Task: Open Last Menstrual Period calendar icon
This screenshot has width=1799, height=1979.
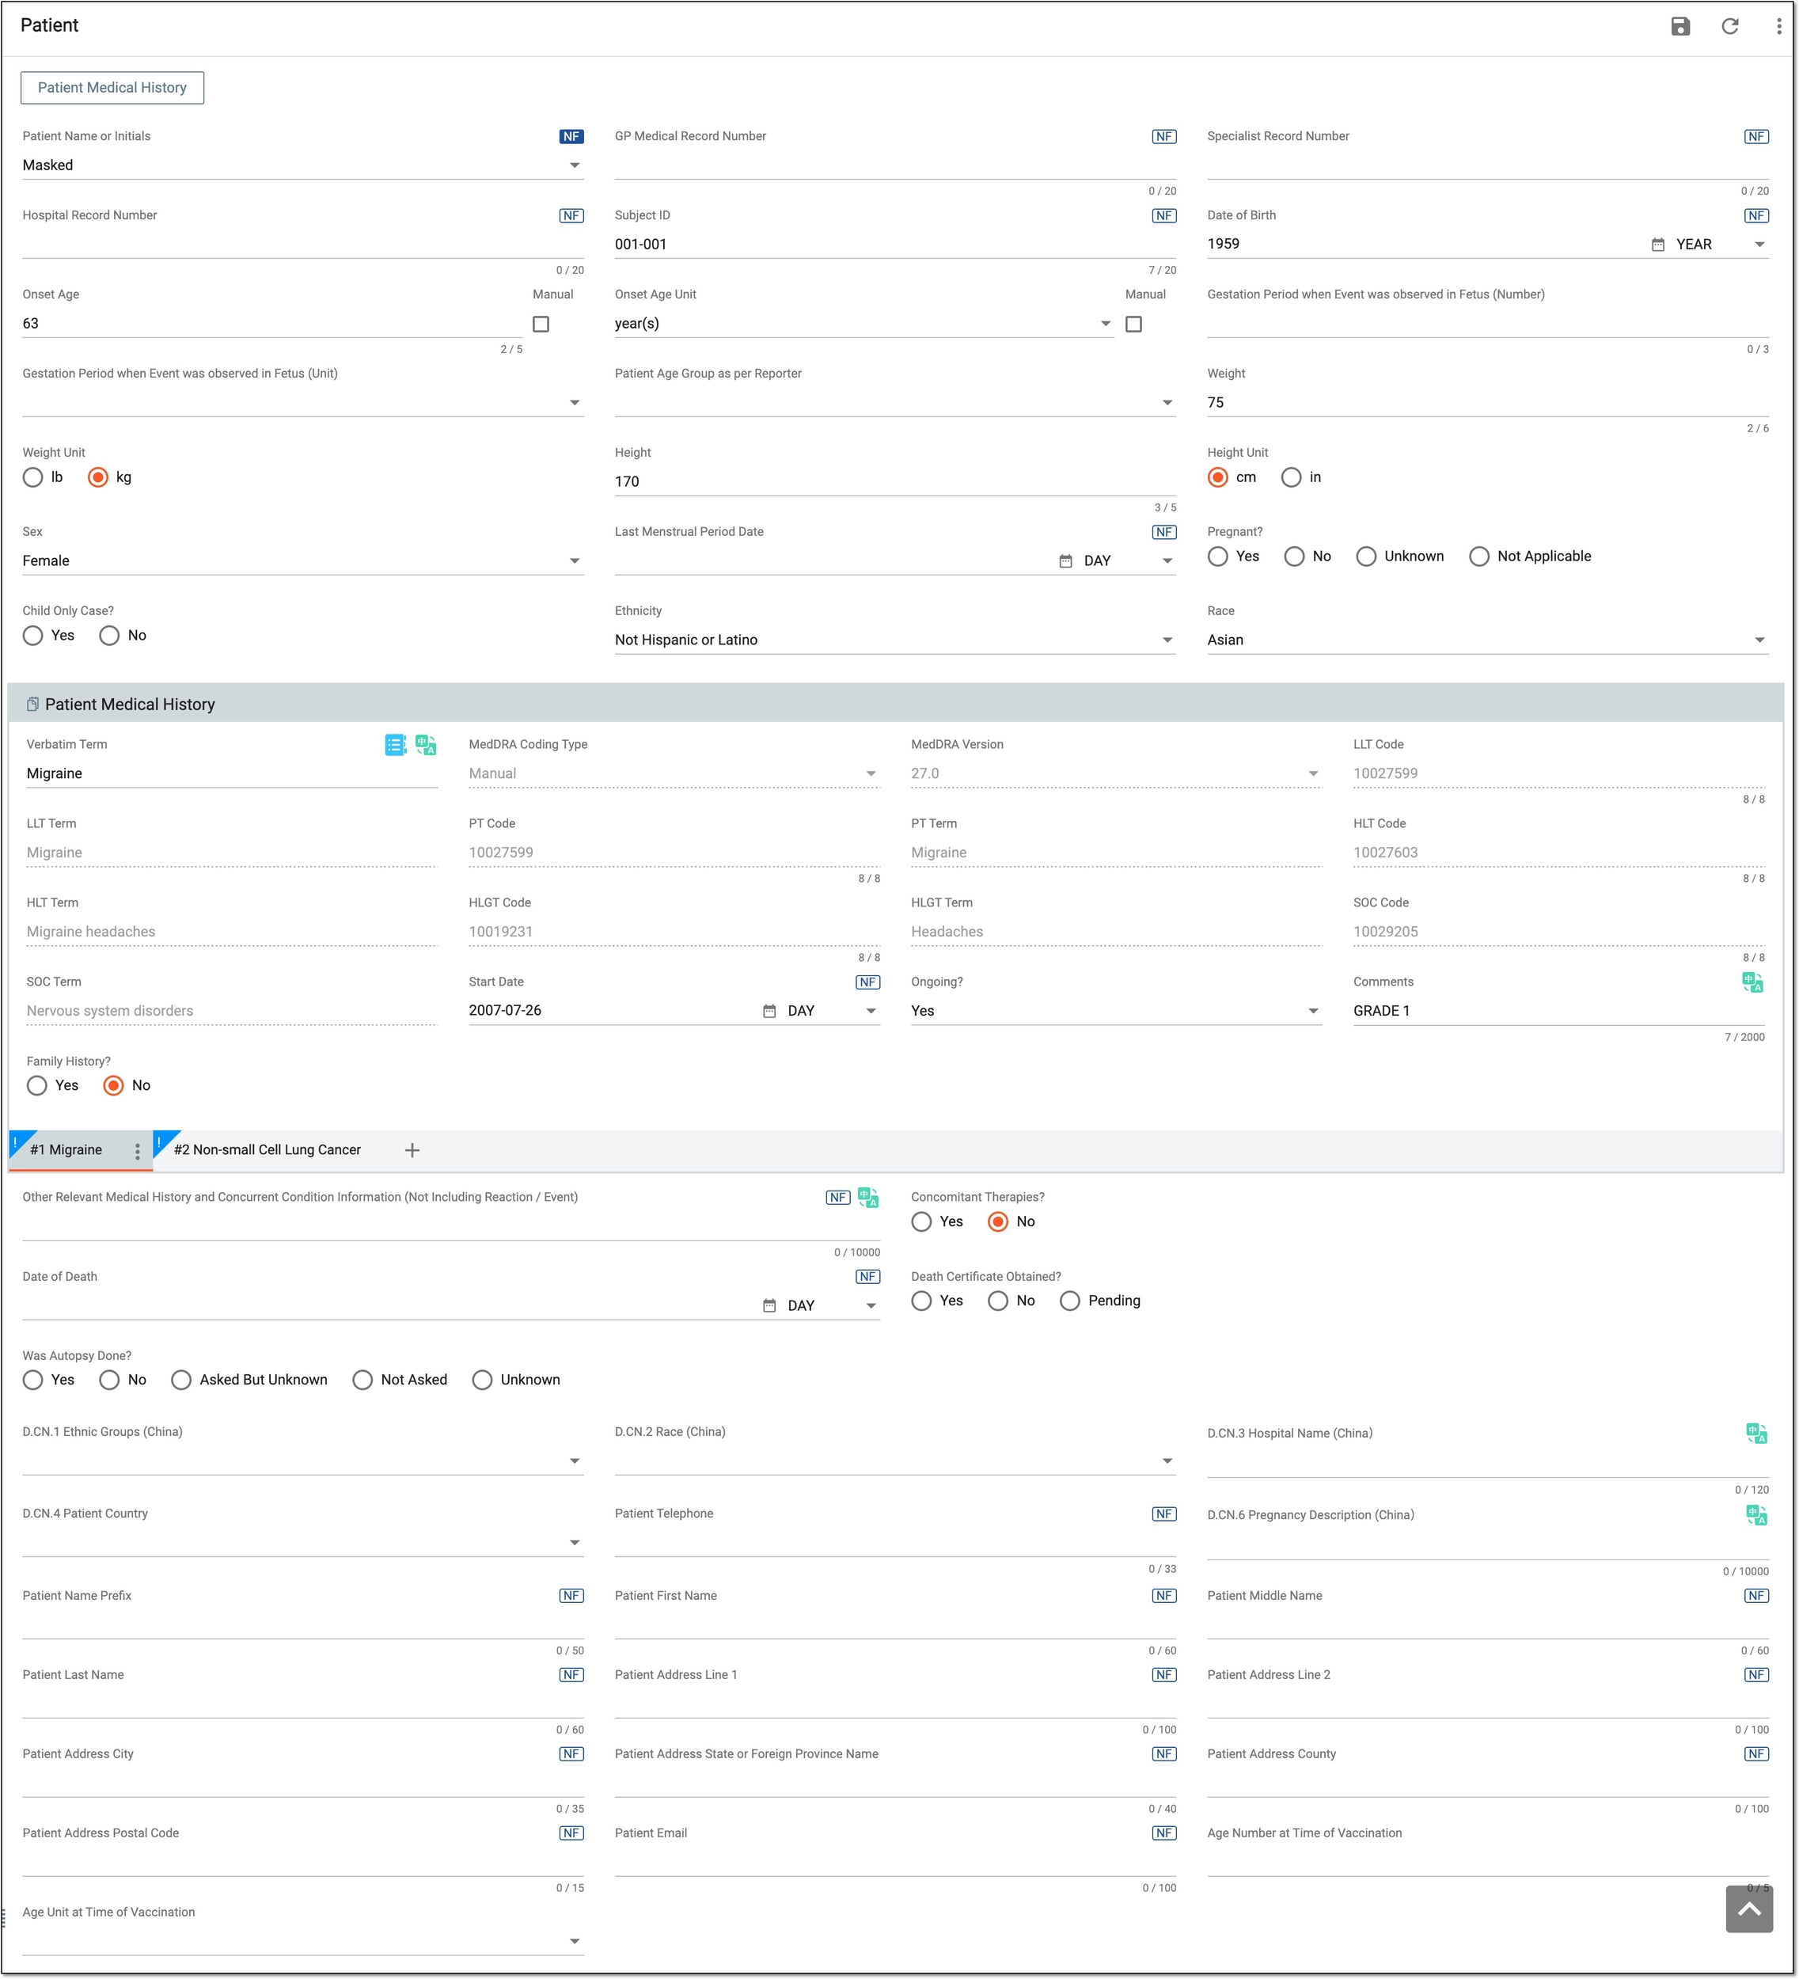Action: [1066, 561]
